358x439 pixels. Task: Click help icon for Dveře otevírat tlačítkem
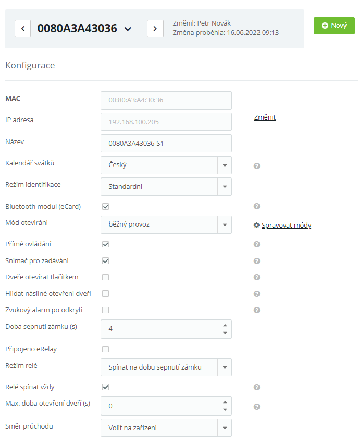click(x=256, y=277)
